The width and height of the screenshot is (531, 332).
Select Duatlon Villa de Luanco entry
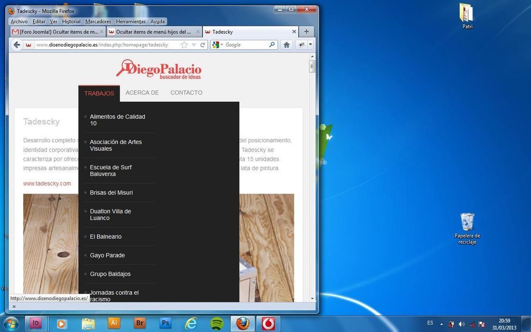[x=111, y=215]
